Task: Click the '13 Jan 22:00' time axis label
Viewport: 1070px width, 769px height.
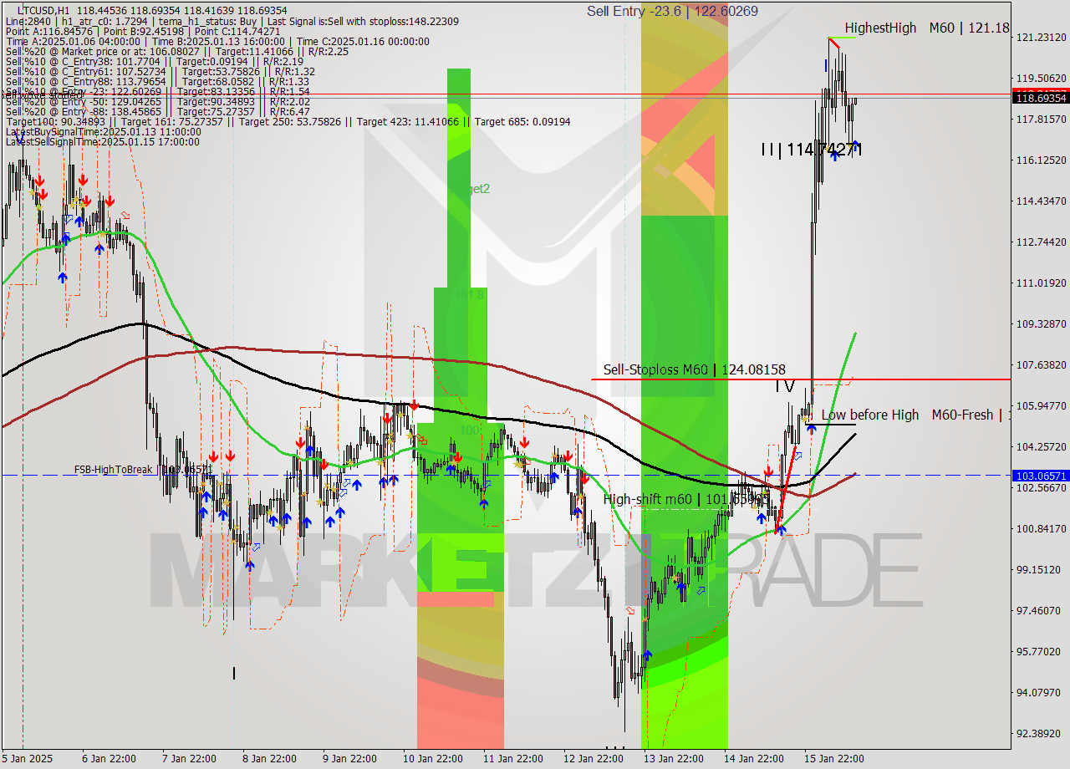Action: tap(675, 759)
